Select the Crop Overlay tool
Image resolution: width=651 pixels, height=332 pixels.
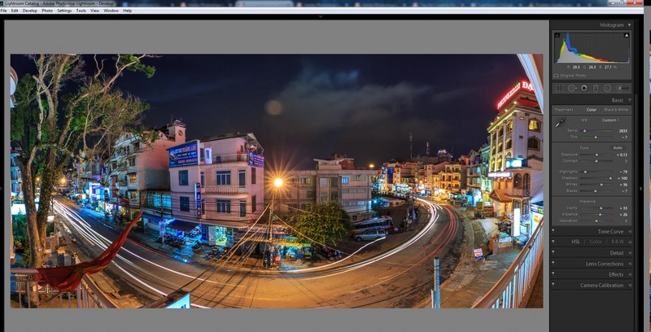coord(559,88)
